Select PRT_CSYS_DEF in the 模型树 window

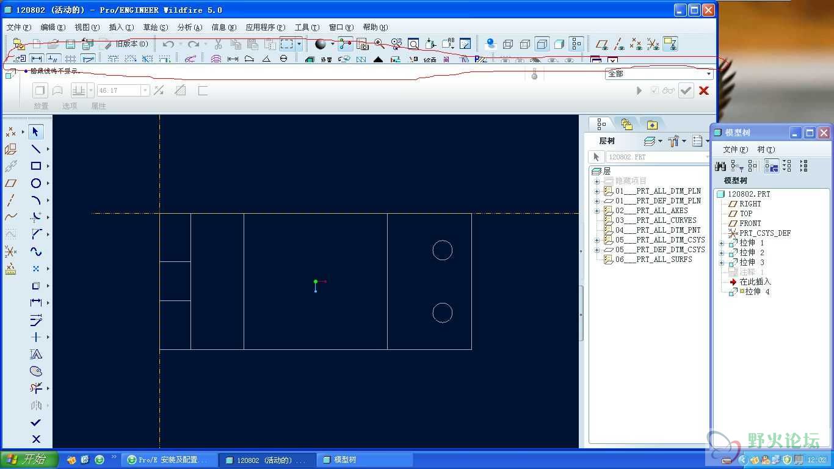(x=765, y=233)
